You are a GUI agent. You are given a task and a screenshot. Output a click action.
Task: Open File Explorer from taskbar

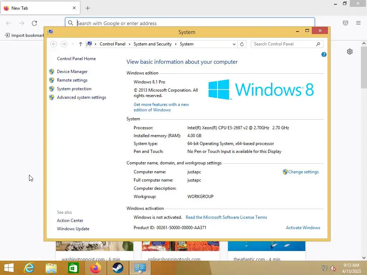(51, 268)
